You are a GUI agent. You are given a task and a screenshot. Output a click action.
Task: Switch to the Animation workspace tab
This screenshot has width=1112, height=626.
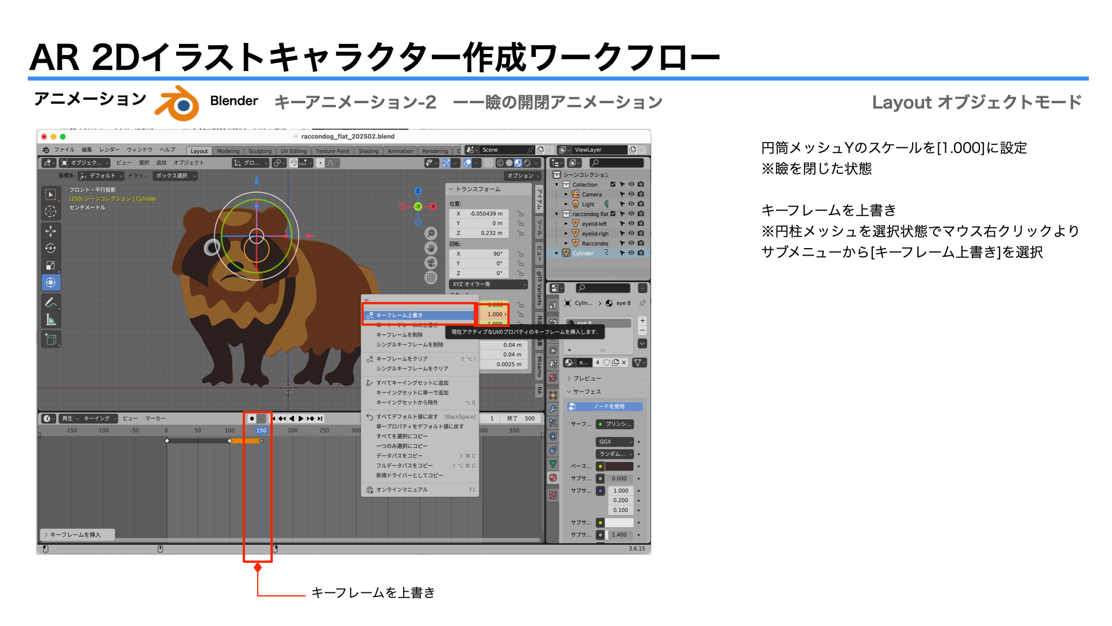click(400, 151)
